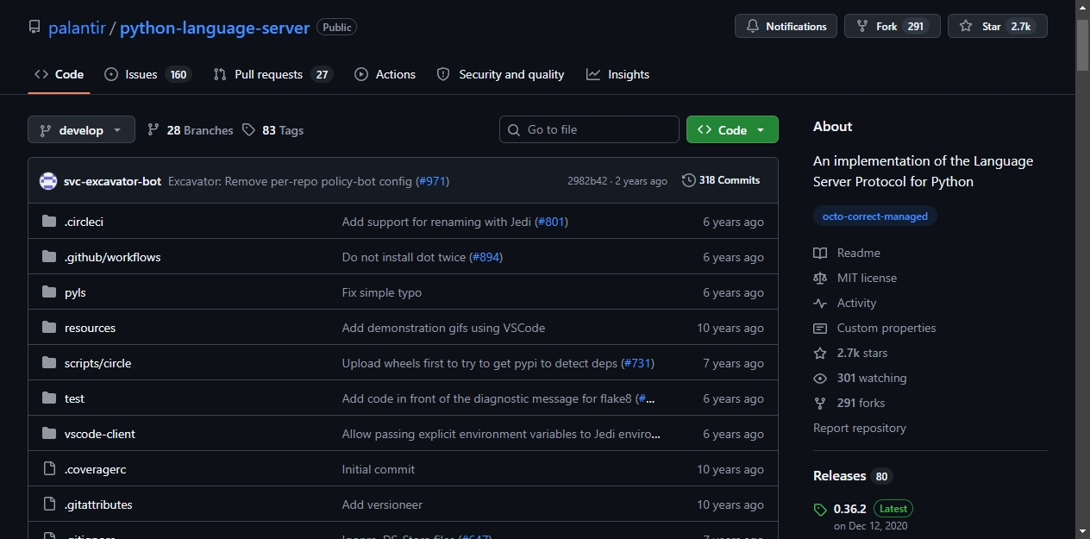
Task: View the 28 Branches link
Action: 190,130
